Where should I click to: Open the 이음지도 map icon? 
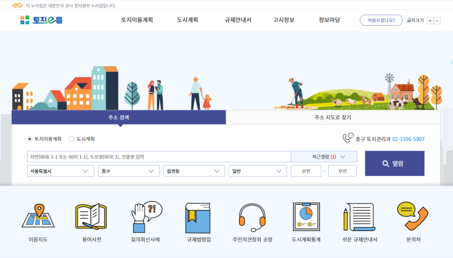tap(38, 217)
